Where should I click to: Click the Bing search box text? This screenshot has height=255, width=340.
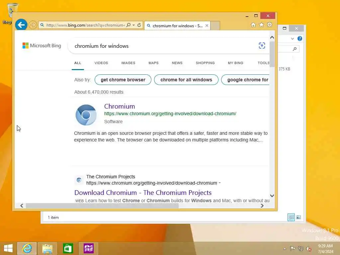(x=102, y=46)
